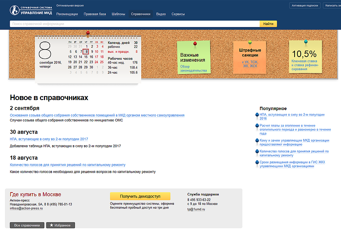
Task: Click the teal pushpin on the yellow note
Action: coord(306,42)
